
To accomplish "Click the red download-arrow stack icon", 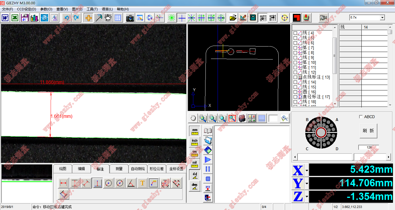I will coord(307,18).
